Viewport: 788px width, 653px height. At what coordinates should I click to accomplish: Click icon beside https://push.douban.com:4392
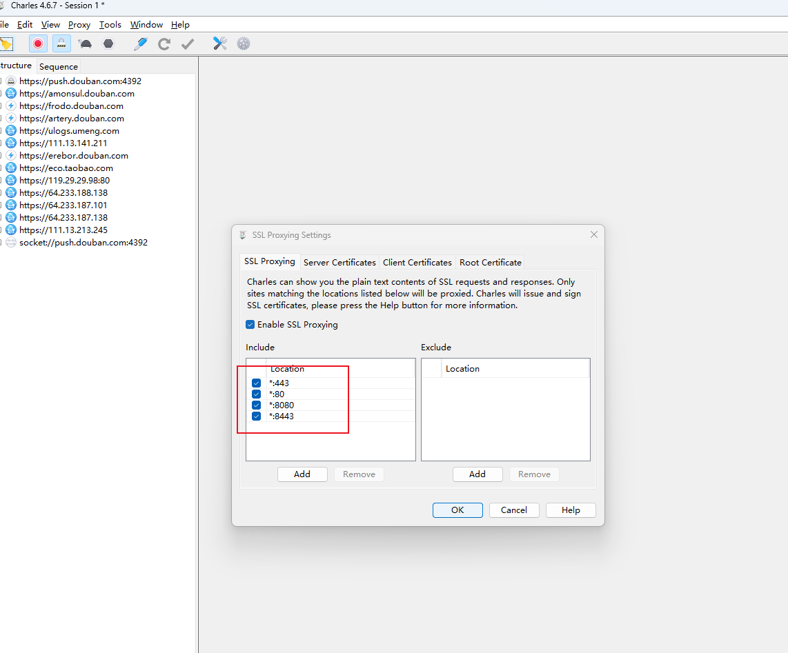[11, 81]
